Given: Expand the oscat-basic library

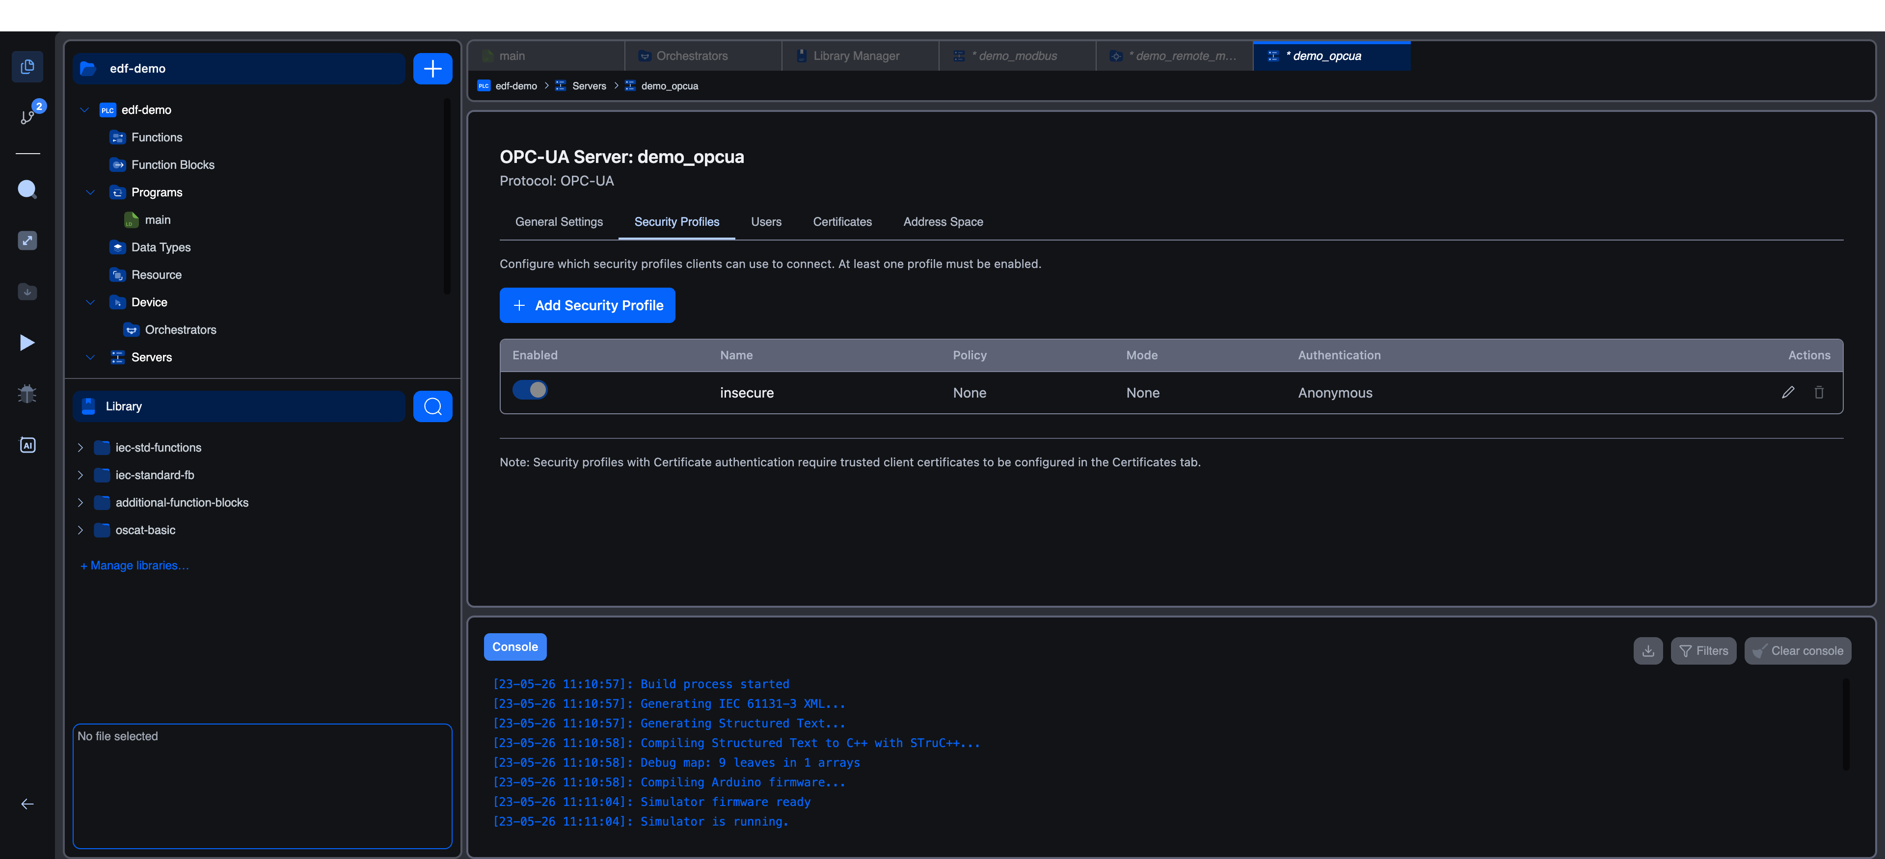Looking at the screenshot, I should [x=81, y=530].
